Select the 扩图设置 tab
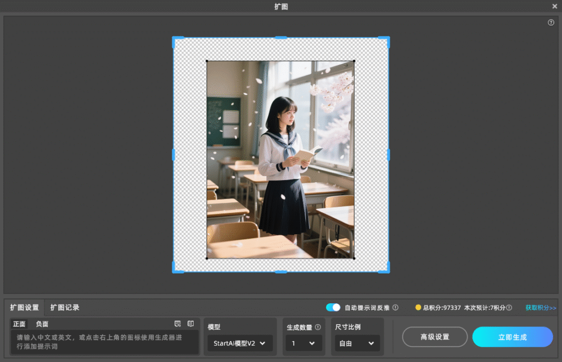Viewport: 562px width, 362px height. [25, 308]
